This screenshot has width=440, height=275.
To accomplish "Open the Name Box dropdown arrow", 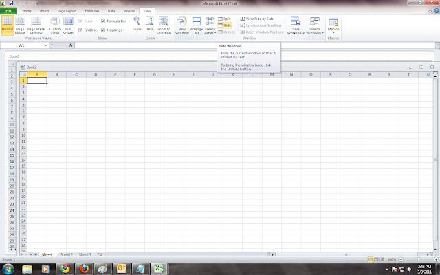I will 46,45.
